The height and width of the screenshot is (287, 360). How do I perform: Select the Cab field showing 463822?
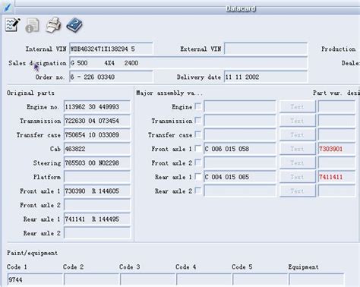(x=97, y=149)
